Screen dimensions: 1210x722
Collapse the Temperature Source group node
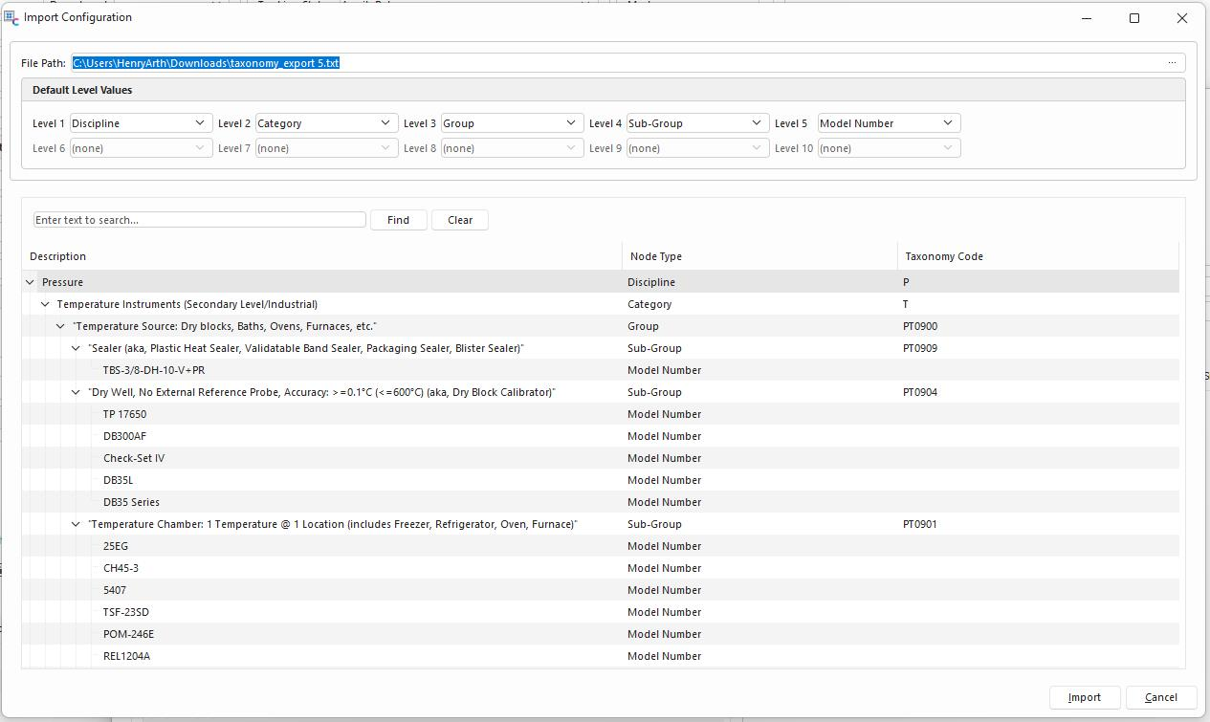pyautogui.click(x=60, y=326)
